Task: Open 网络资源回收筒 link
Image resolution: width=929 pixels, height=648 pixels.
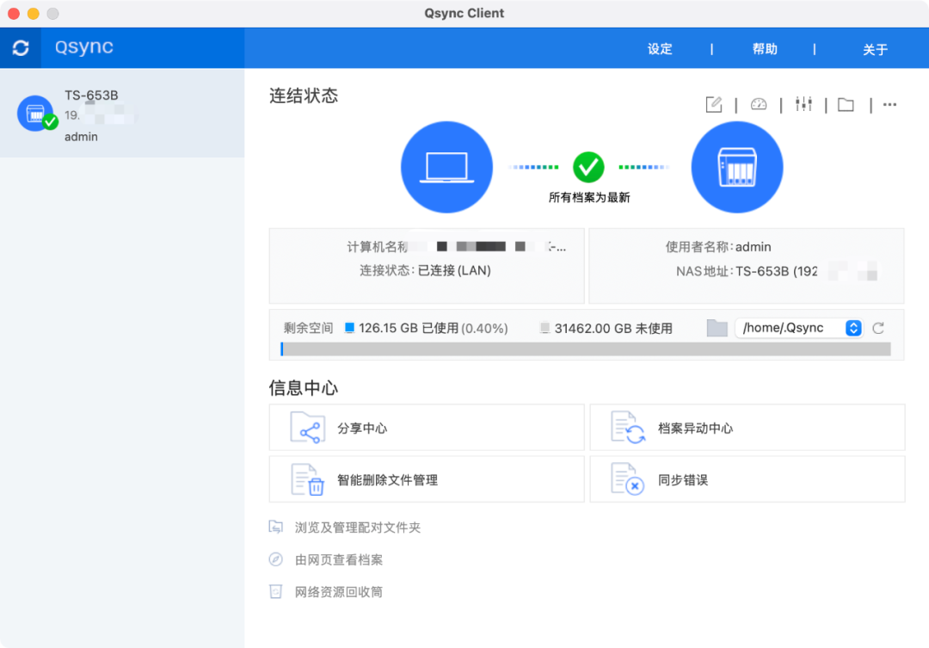Action: point(338,592)
